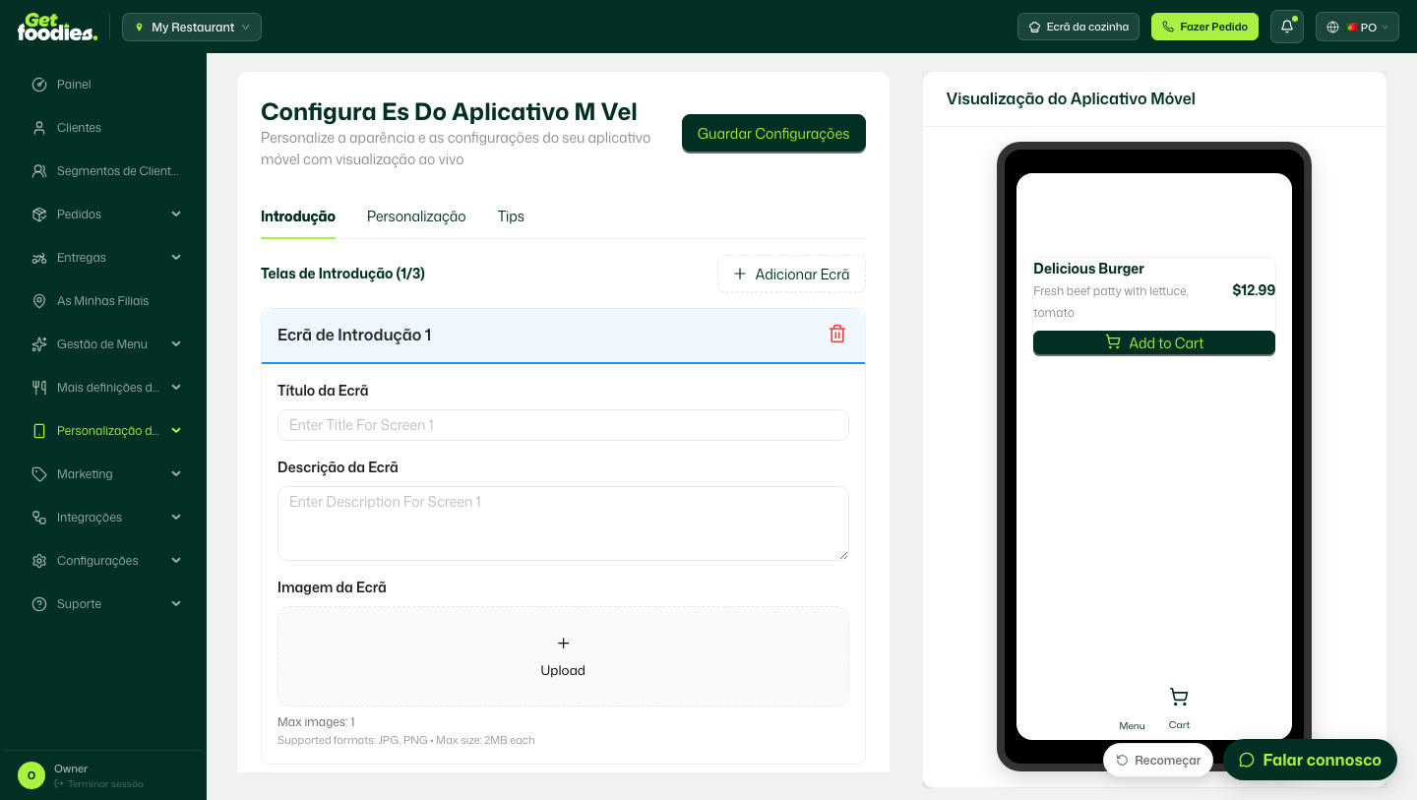Image resolution: width=1417 pixels, height=800 pixels.
Task: Expand the Integrações submenu chevron
Action: [176, 518]
